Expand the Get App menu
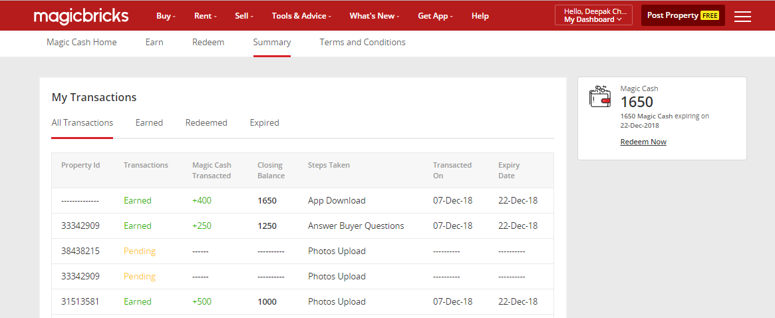 pyautogui.click(x=435, y=16)
